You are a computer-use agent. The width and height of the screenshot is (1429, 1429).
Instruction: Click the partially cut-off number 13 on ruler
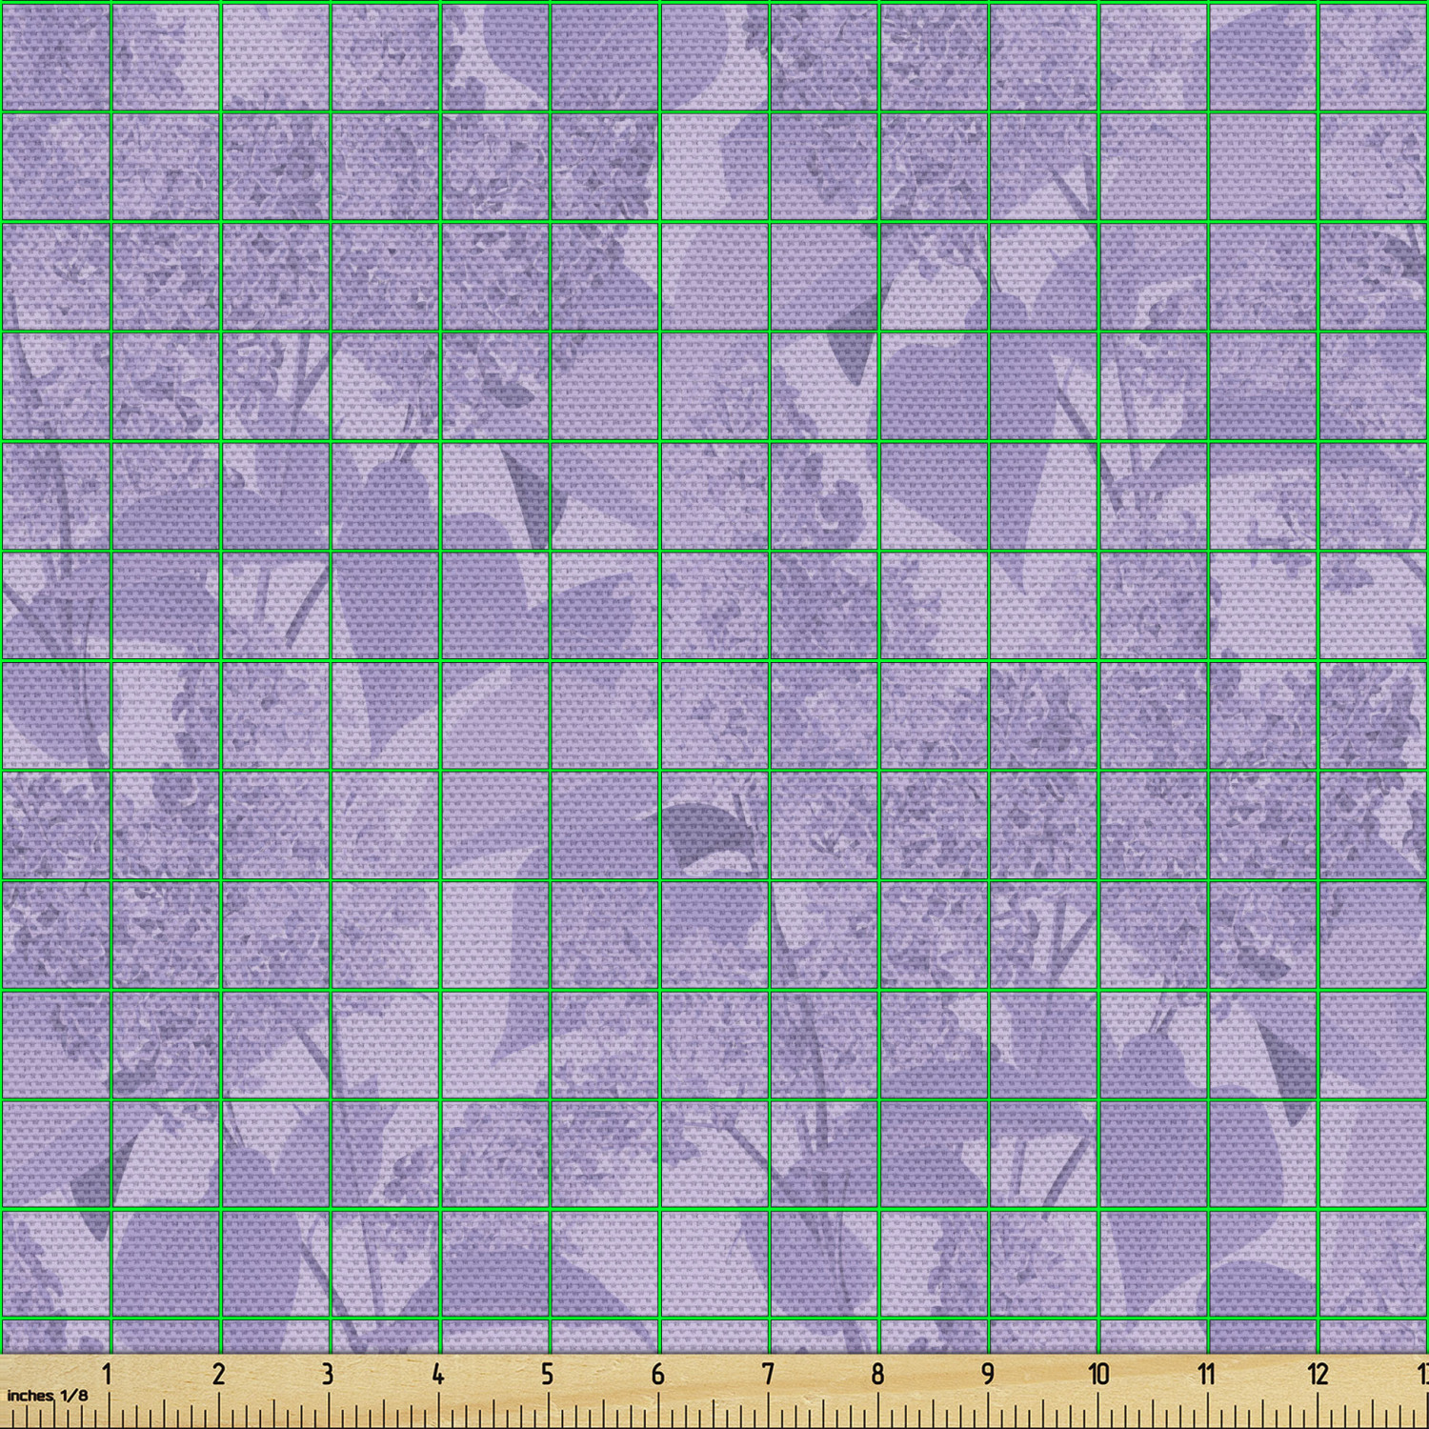[x=1421, y=1374]
